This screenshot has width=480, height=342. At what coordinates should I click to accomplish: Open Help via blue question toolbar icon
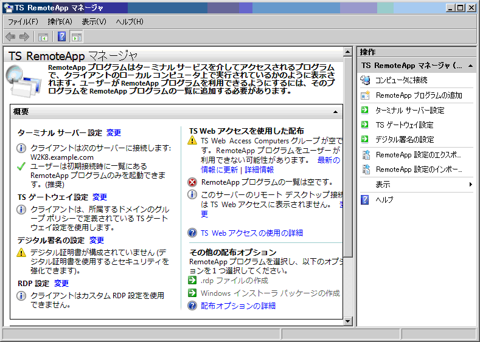point(61,37)
